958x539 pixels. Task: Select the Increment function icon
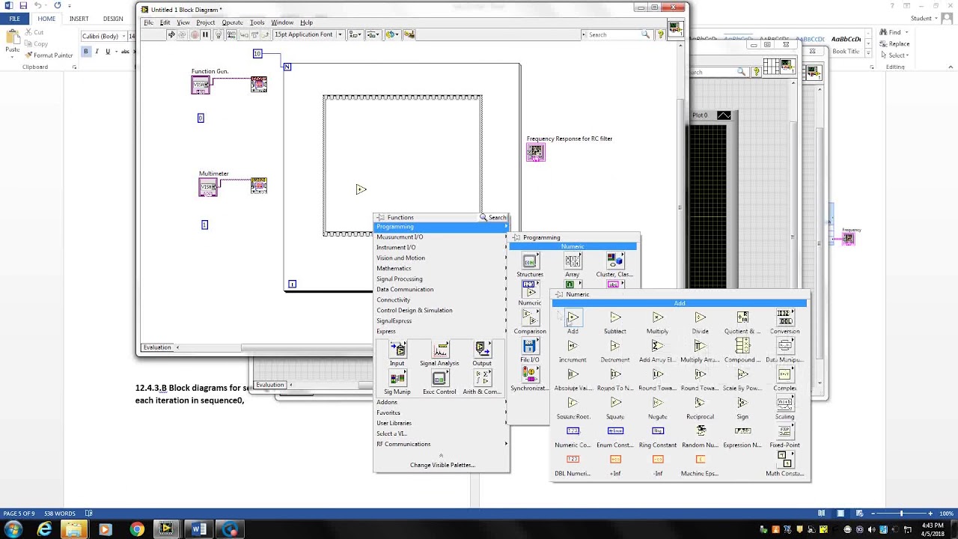click(573, 346)
